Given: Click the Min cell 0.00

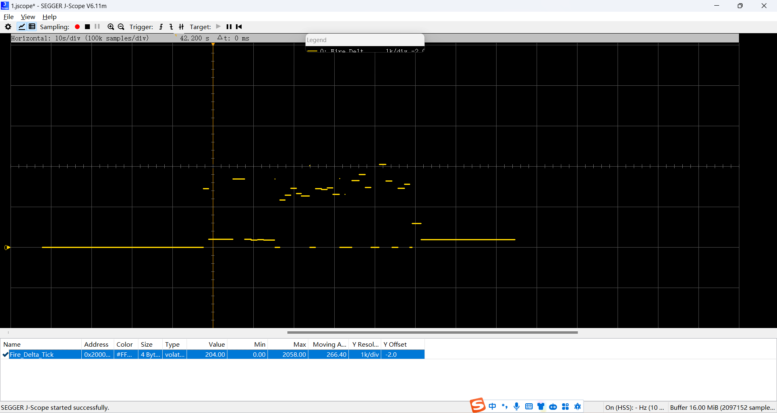Looking at the screenshot, I should point(247,354).
